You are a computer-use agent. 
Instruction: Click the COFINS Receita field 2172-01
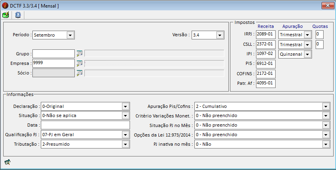click(266, 74)
